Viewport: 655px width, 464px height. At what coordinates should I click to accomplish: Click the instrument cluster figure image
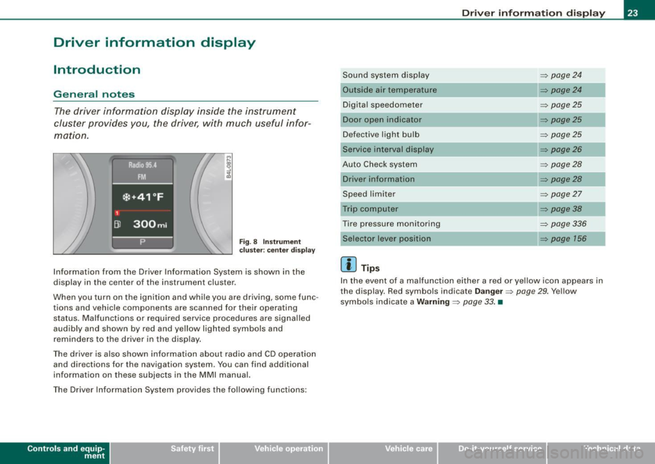(143, 204)
